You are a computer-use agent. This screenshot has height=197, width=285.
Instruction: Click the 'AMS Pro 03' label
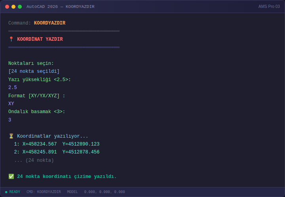click(269, 7)
